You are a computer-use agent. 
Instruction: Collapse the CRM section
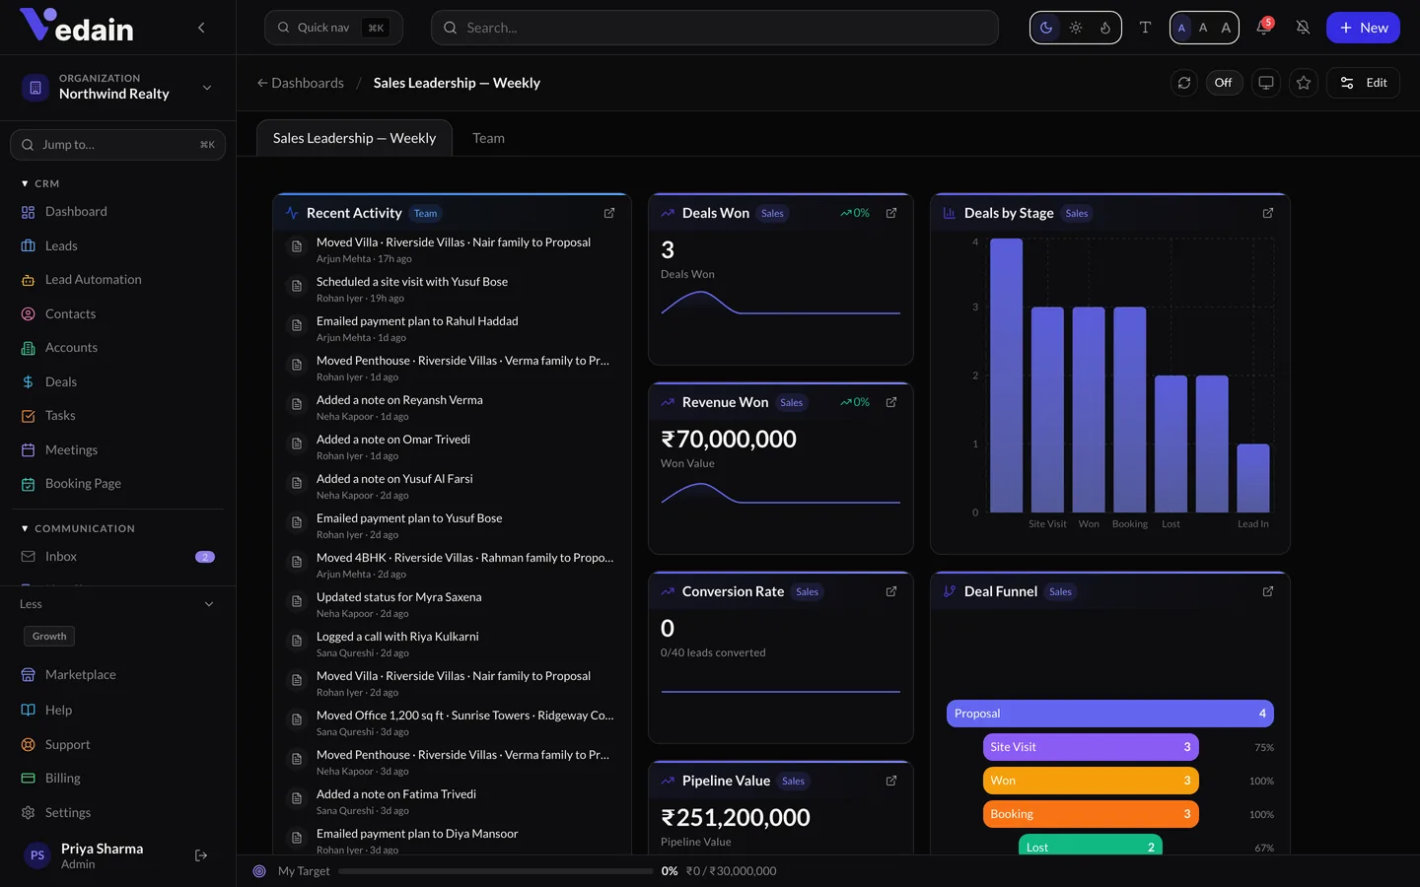[x=39, y=183]
